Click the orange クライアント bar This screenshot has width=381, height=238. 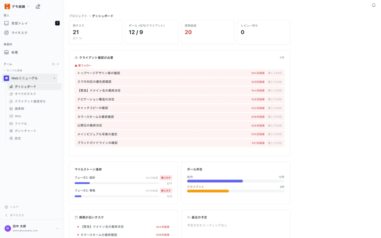[x=208, y=191]
